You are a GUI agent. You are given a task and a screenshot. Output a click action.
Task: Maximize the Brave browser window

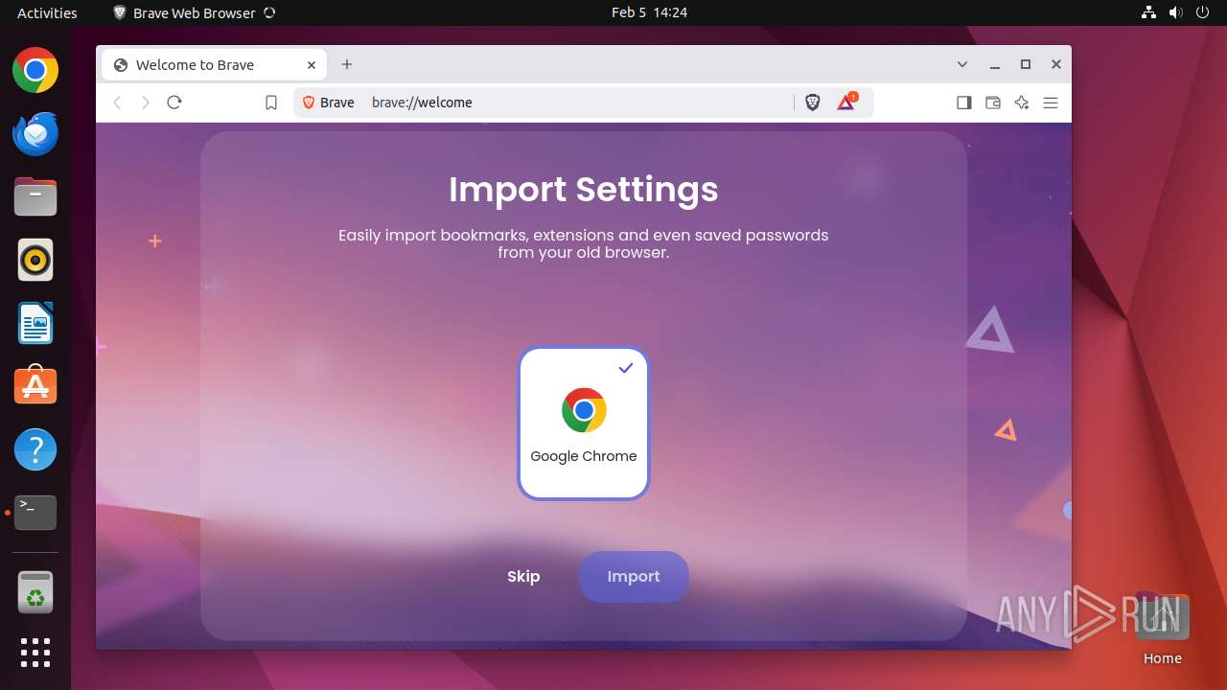[x=1026, y=64]
